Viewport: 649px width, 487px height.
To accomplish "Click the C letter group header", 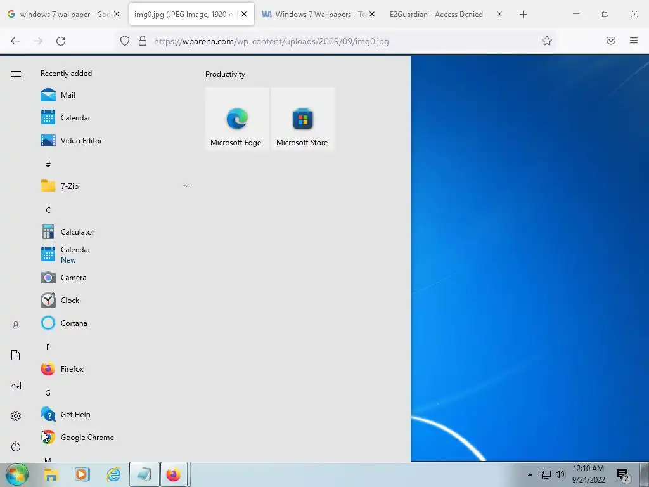I will click(48, 211).
